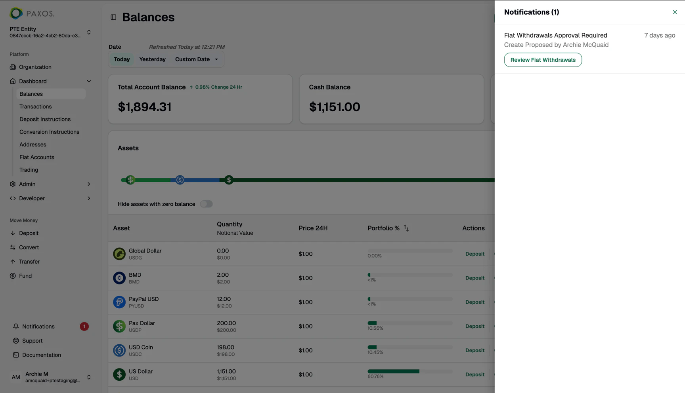
Task: Open Transactions in the sidebar
Action: pos(36,106)
